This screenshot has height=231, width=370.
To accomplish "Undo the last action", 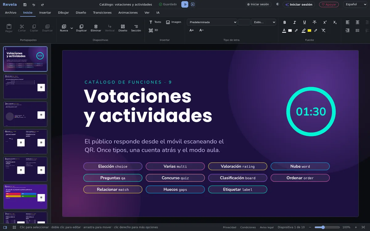I will point(34,5).
